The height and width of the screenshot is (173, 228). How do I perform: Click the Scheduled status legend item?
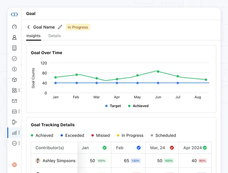[163, 135]
